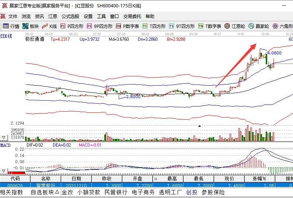
Task: Select the P四方形 tool
Action: pos(72,26)
